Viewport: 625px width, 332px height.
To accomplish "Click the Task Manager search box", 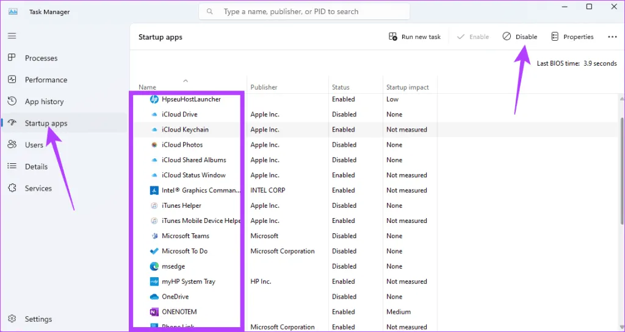I will click(x=304, y=12).
